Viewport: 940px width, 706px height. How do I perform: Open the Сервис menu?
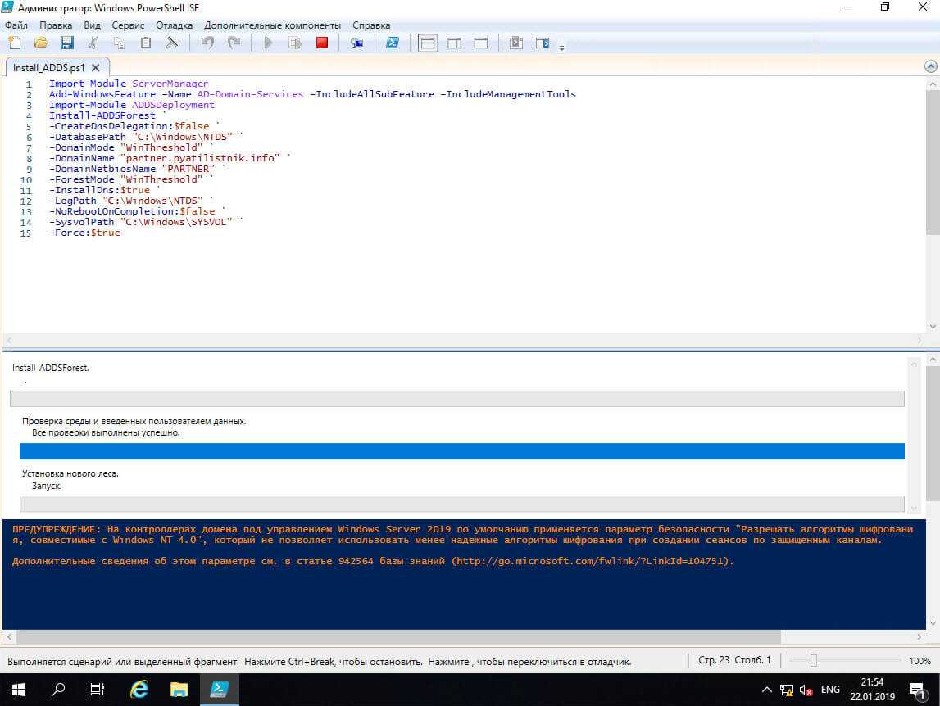pyautogui.click(x=129, y=25)
